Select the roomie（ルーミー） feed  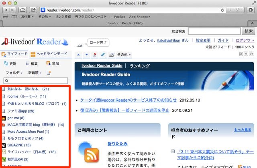(x=27, y=96)
